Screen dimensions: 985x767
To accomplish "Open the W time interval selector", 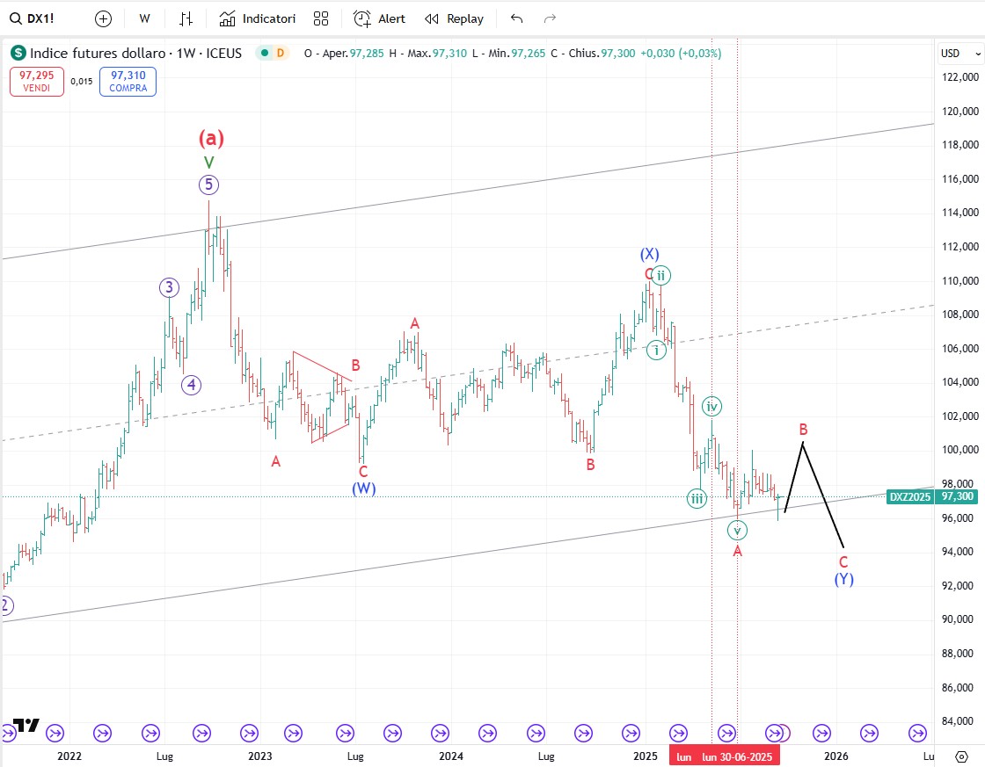I will [144, 18].
